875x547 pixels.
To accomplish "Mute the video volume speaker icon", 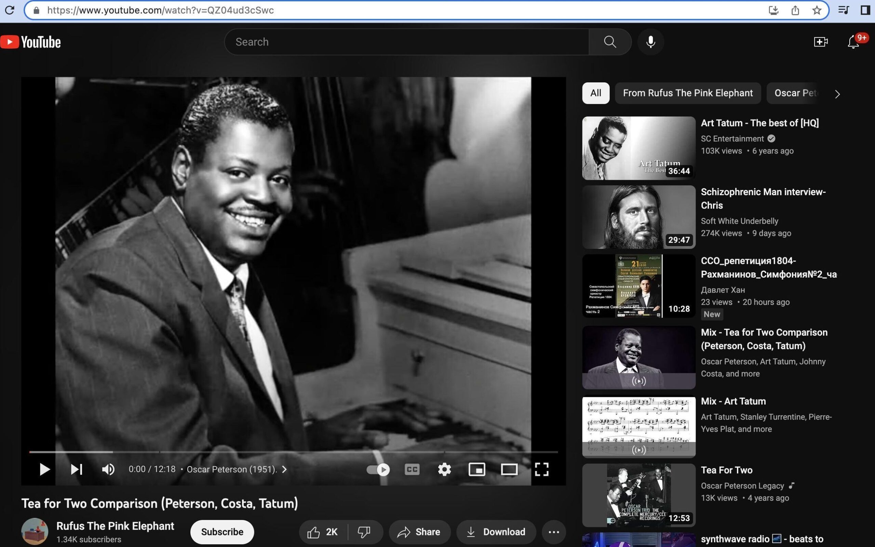I will (x=108, y=469).
